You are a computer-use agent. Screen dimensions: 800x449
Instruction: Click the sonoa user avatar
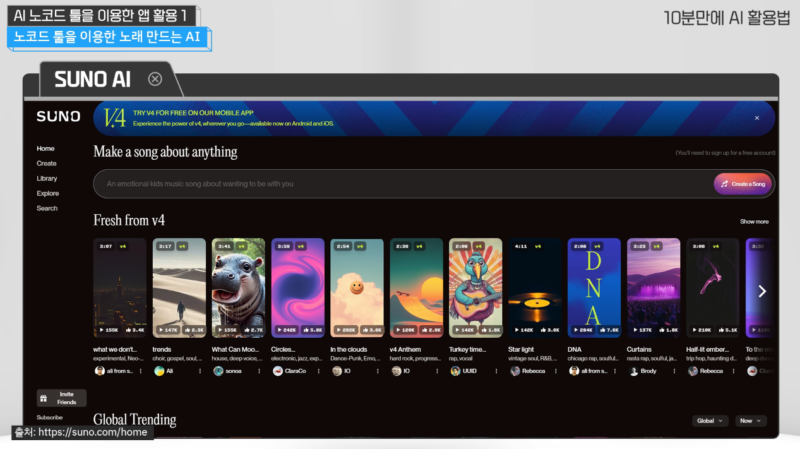[218, 371]
